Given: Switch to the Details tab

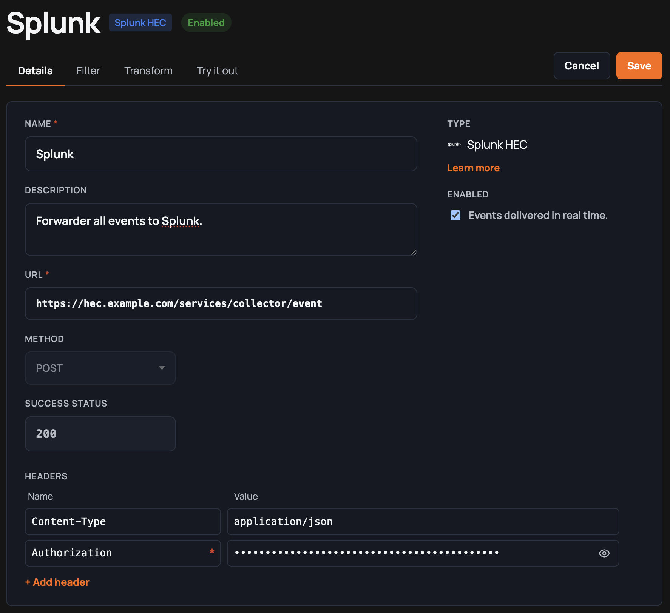Looking at the screenshot, I should click(x=35, y=71).
